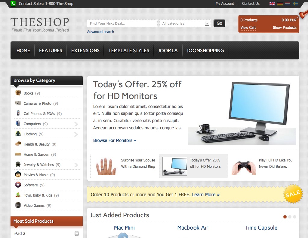The height and width of the screenshot is (238, 308).
Task: Click the Go search button
Action: click(x=219, y=23)
